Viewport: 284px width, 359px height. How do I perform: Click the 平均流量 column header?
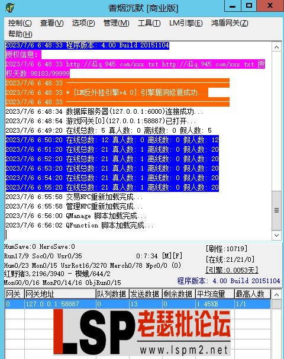215,294
